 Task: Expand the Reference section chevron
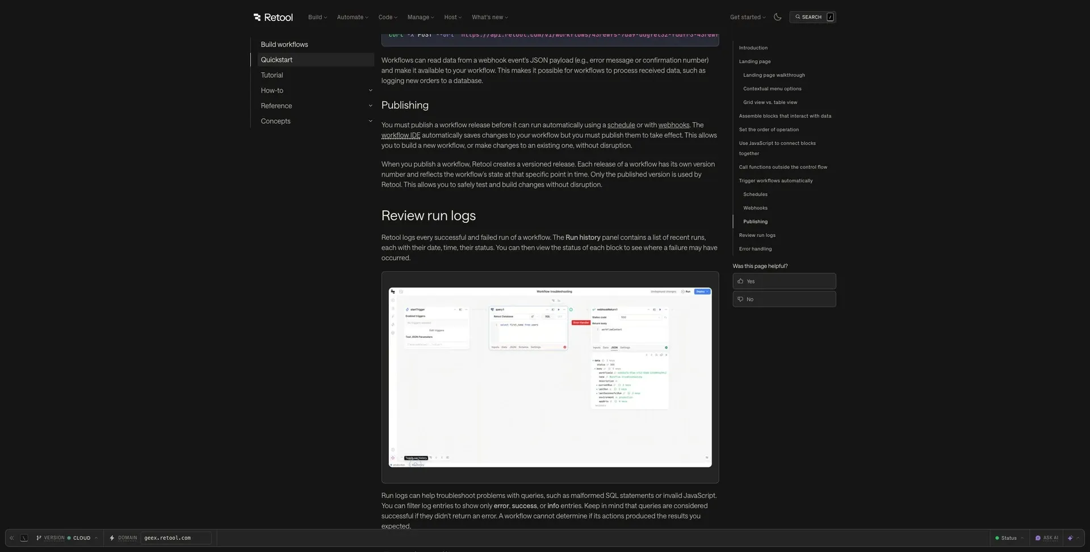click(370, 106)
